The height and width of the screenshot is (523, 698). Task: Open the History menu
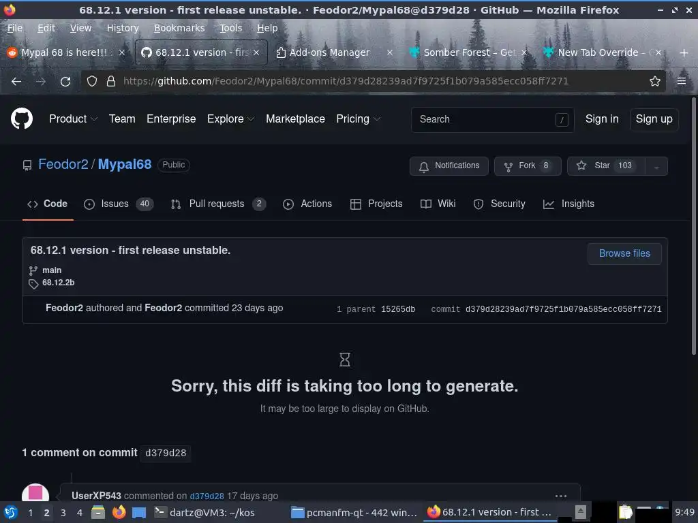pyautogui.click(x=123, y=28)
